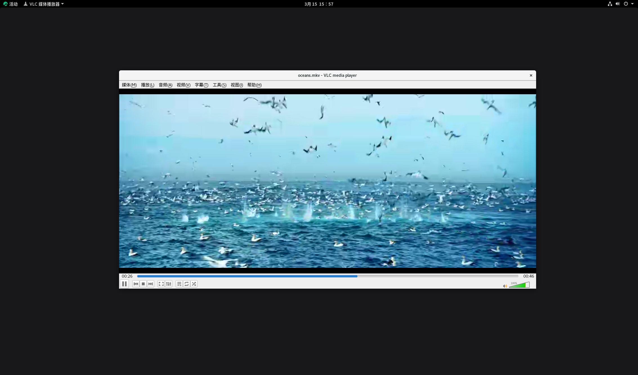Skip to previous media track

pyautogui.click(x=136, y=284)
